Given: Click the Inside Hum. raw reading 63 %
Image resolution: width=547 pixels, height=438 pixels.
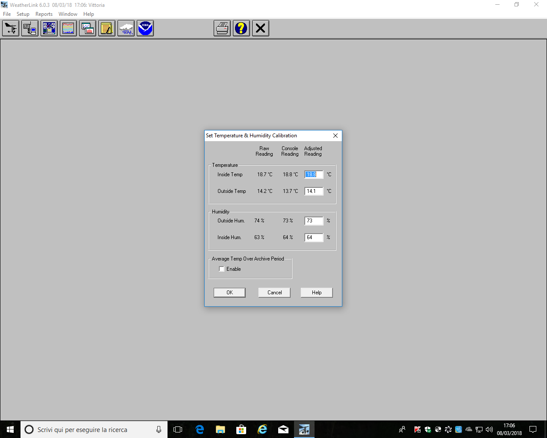Looking at the screenshot, I should coord(259,237).
